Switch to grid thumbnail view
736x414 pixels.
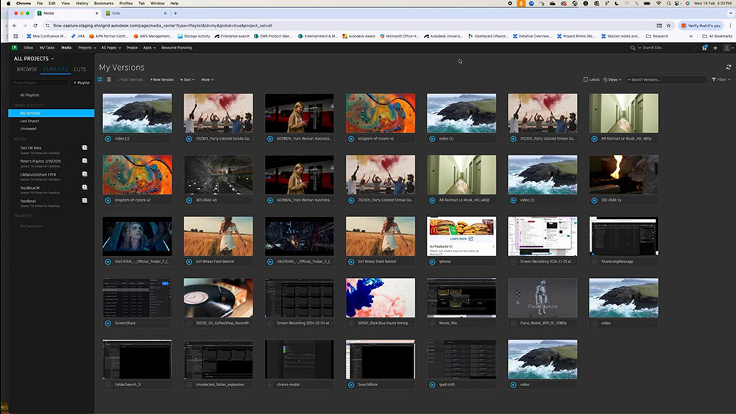(100, 79)
